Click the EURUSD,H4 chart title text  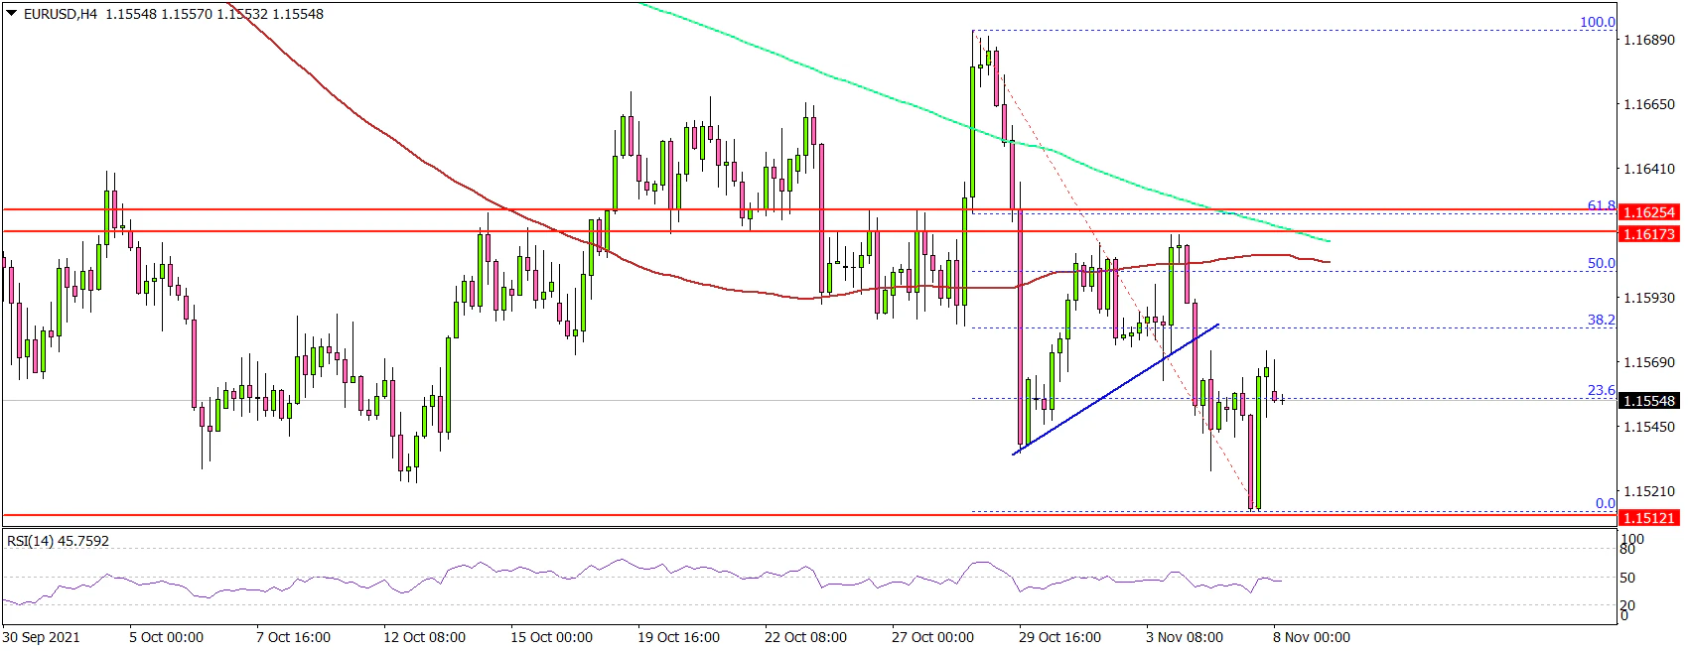pos(60,14)
